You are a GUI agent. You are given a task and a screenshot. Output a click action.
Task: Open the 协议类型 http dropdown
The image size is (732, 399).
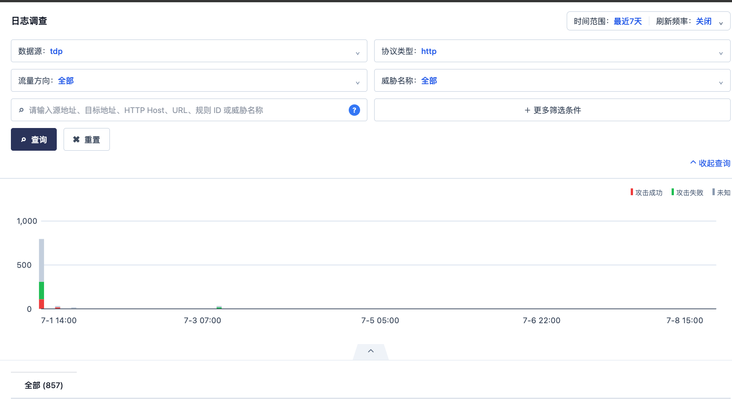click(552, 51)
